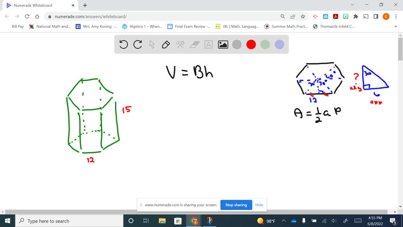Select the Eraser tool
This screenshot has height=227, width=403.
194,45
